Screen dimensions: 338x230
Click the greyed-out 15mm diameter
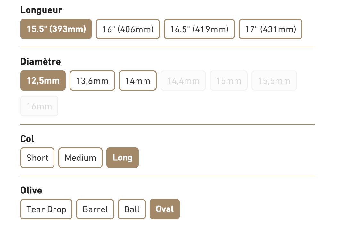click(x=228, y=80)
